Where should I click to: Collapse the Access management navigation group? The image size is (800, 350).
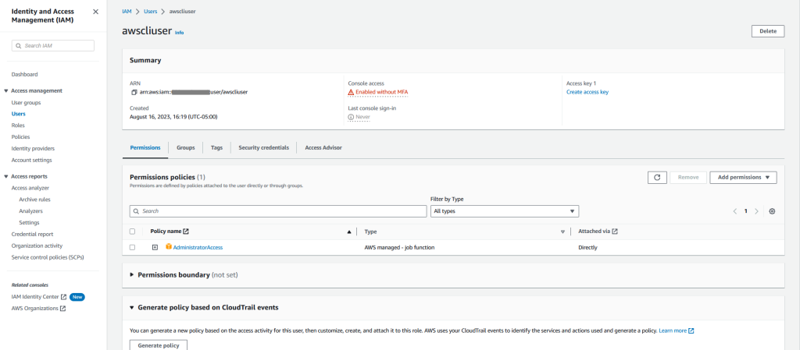[x=6, y=90]
